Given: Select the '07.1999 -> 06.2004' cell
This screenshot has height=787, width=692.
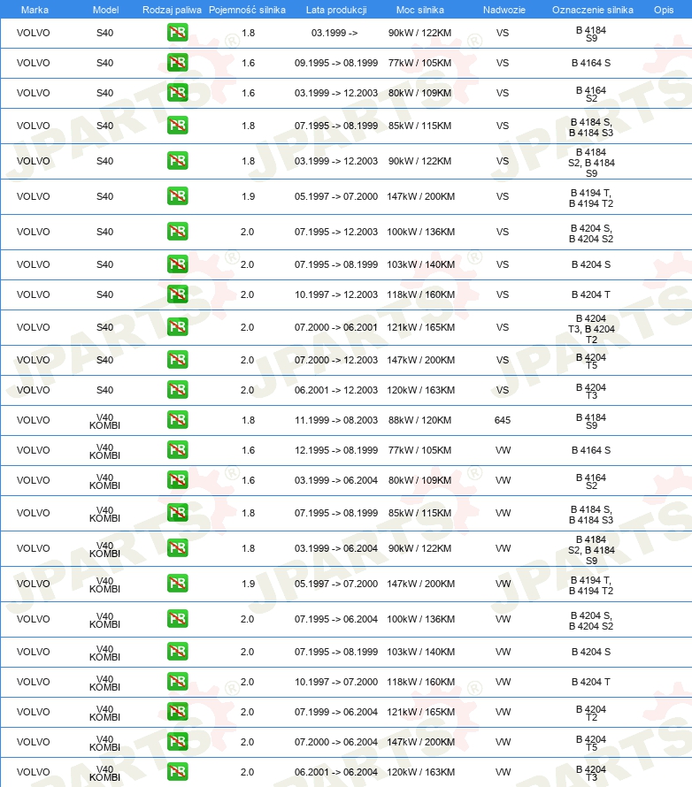Looking at the screenshot, I should [x=336, y=712].
